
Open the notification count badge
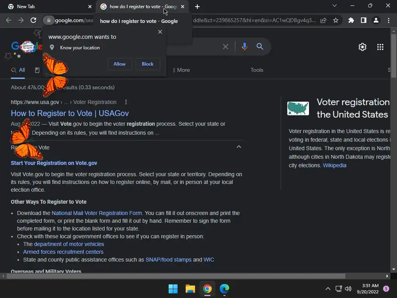tap(386, 289)
